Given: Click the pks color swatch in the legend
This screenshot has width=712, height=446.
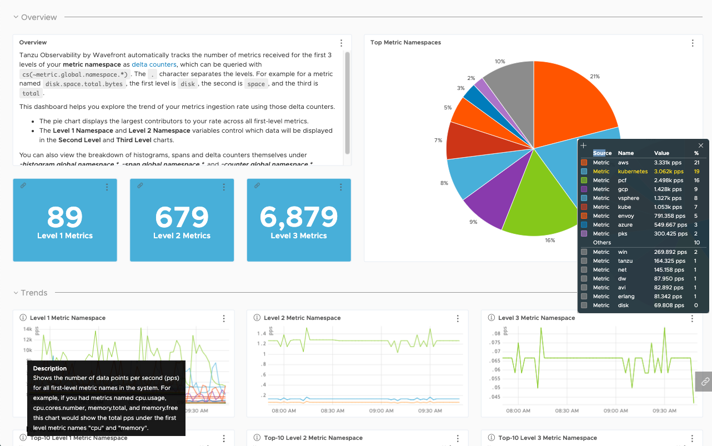Looking at the screenshot, I should coord(584,234).
